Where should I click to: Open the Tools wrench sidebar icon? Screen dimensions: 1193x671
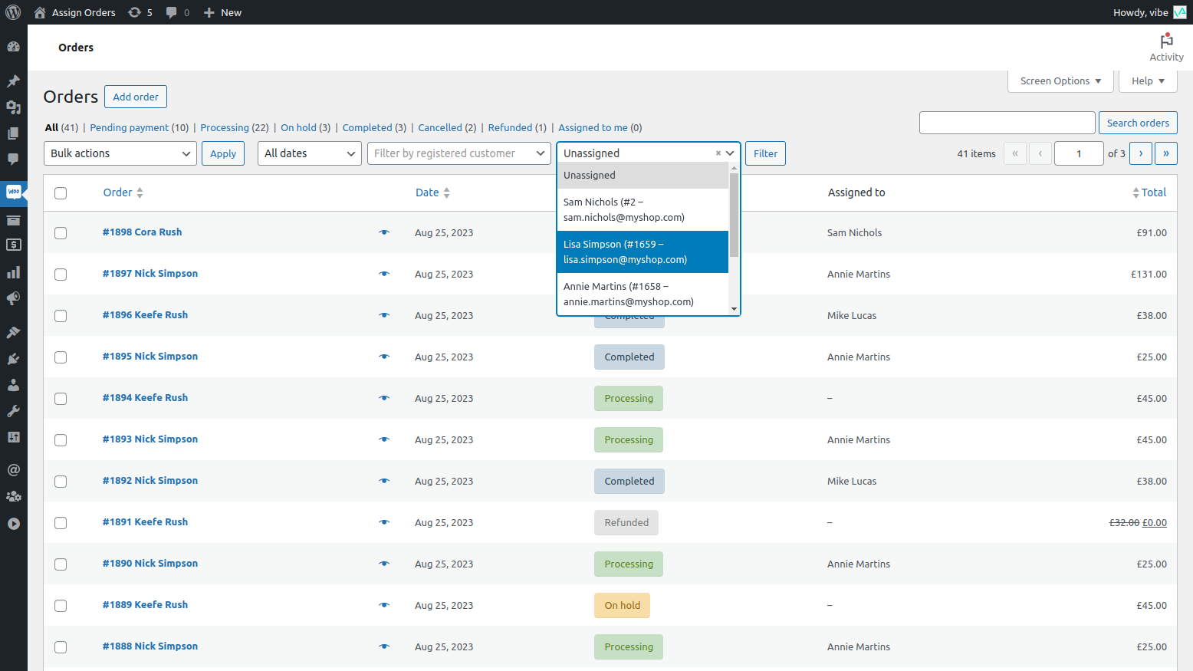pyautogui.click(x=13, y=410)
